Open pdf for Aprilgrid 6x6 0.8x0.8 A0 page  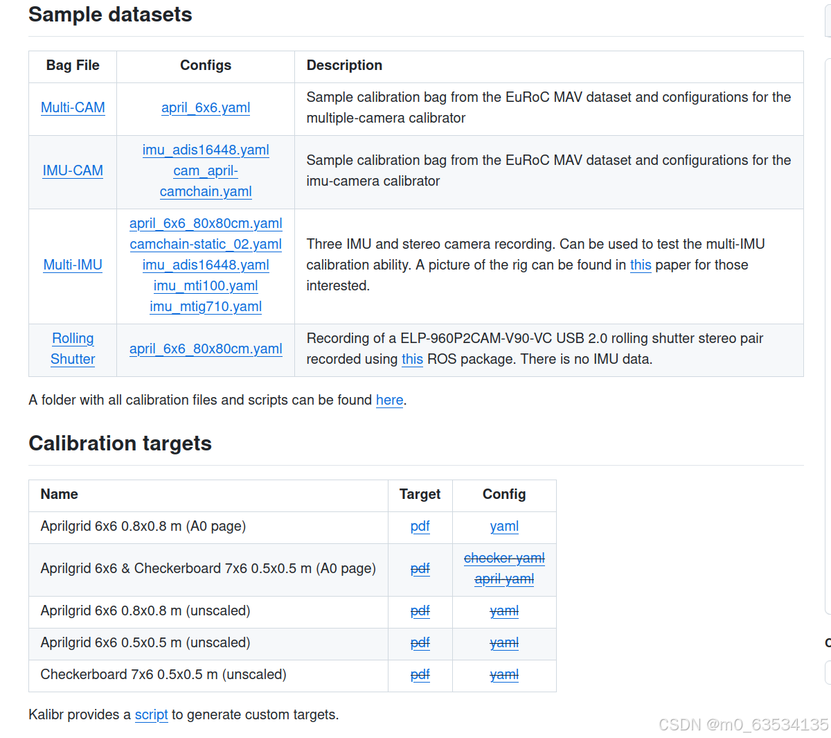click(420, 526)
